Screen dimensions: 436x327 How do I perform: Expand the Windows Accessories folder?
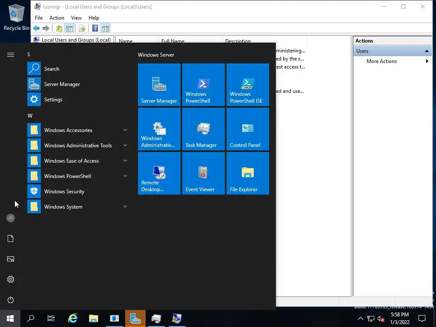point(125,130)
